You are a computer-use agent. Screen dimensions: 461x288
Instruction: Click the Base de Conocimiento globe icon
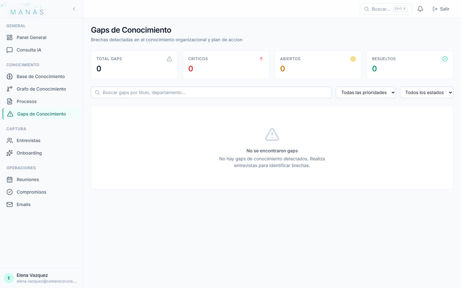pos(10,76)
